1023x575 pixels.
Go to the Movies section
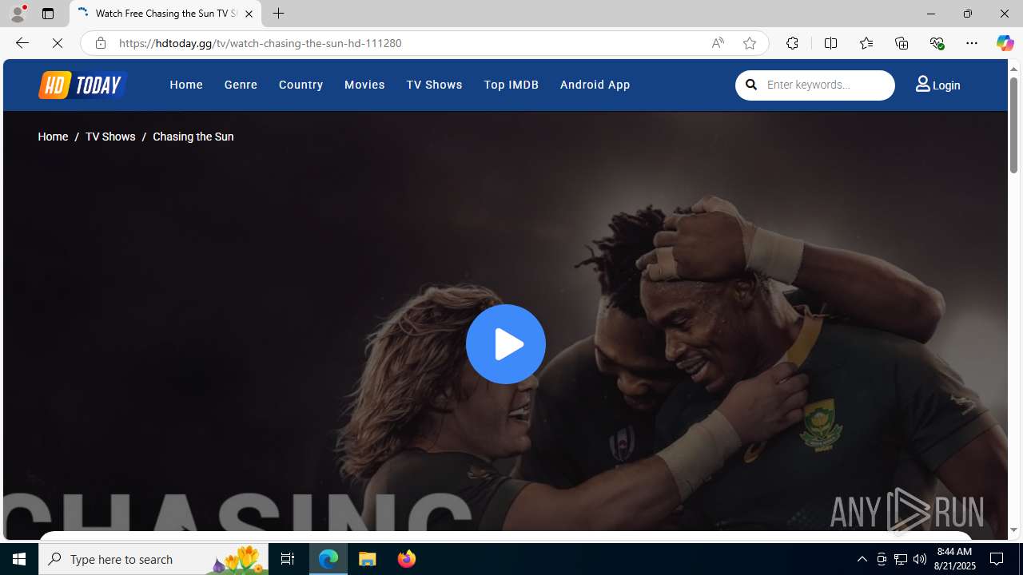364,85
